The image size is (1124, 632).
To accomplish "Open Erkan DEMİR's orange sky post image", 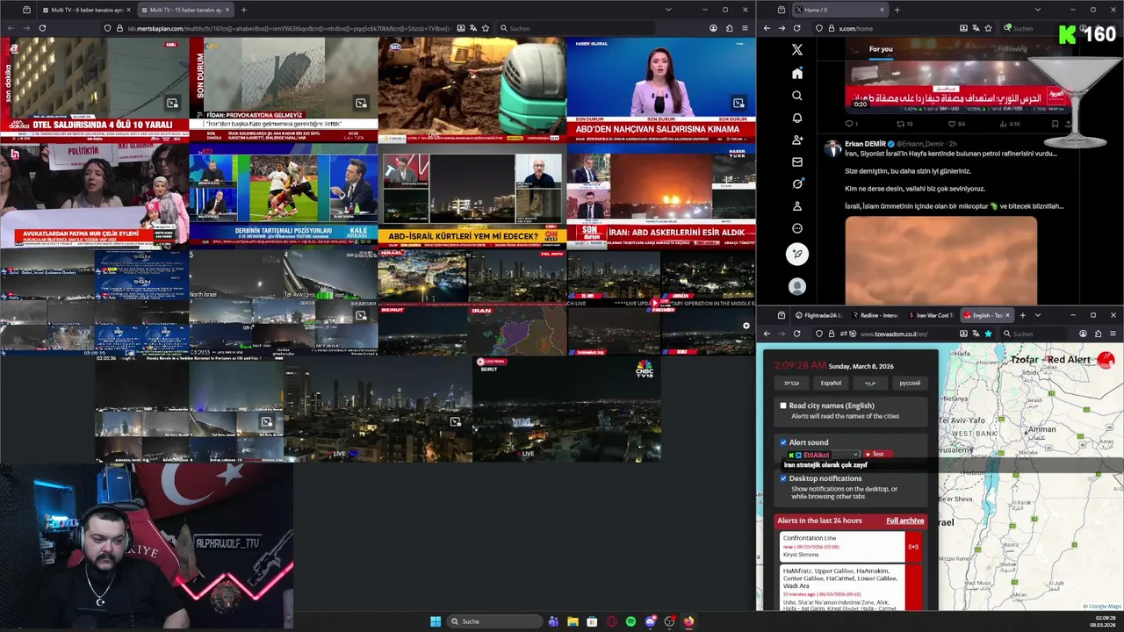I will tap(941, 261).
